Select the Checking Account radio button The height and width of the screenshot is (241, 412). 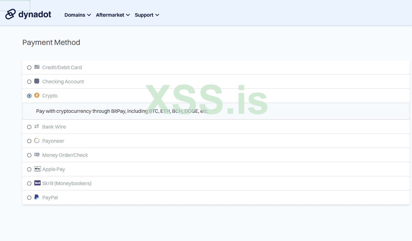(29, 82)
